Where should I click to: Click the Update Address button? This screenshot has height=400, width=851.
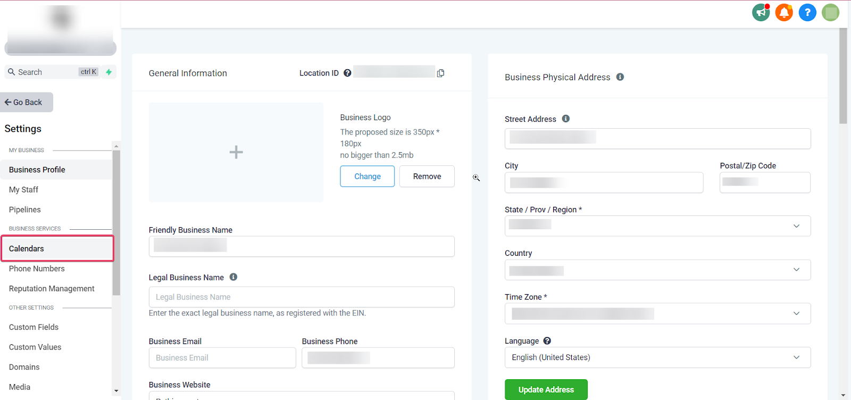coord(546,389)
